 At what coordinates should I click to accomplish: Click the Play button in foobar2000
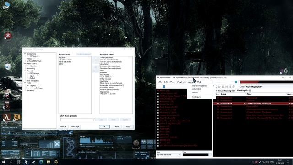point(220,87)
